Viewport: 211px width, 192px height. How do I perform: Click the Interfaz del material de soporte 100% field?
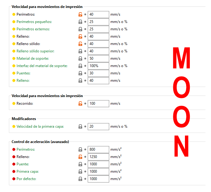[98, 66]
